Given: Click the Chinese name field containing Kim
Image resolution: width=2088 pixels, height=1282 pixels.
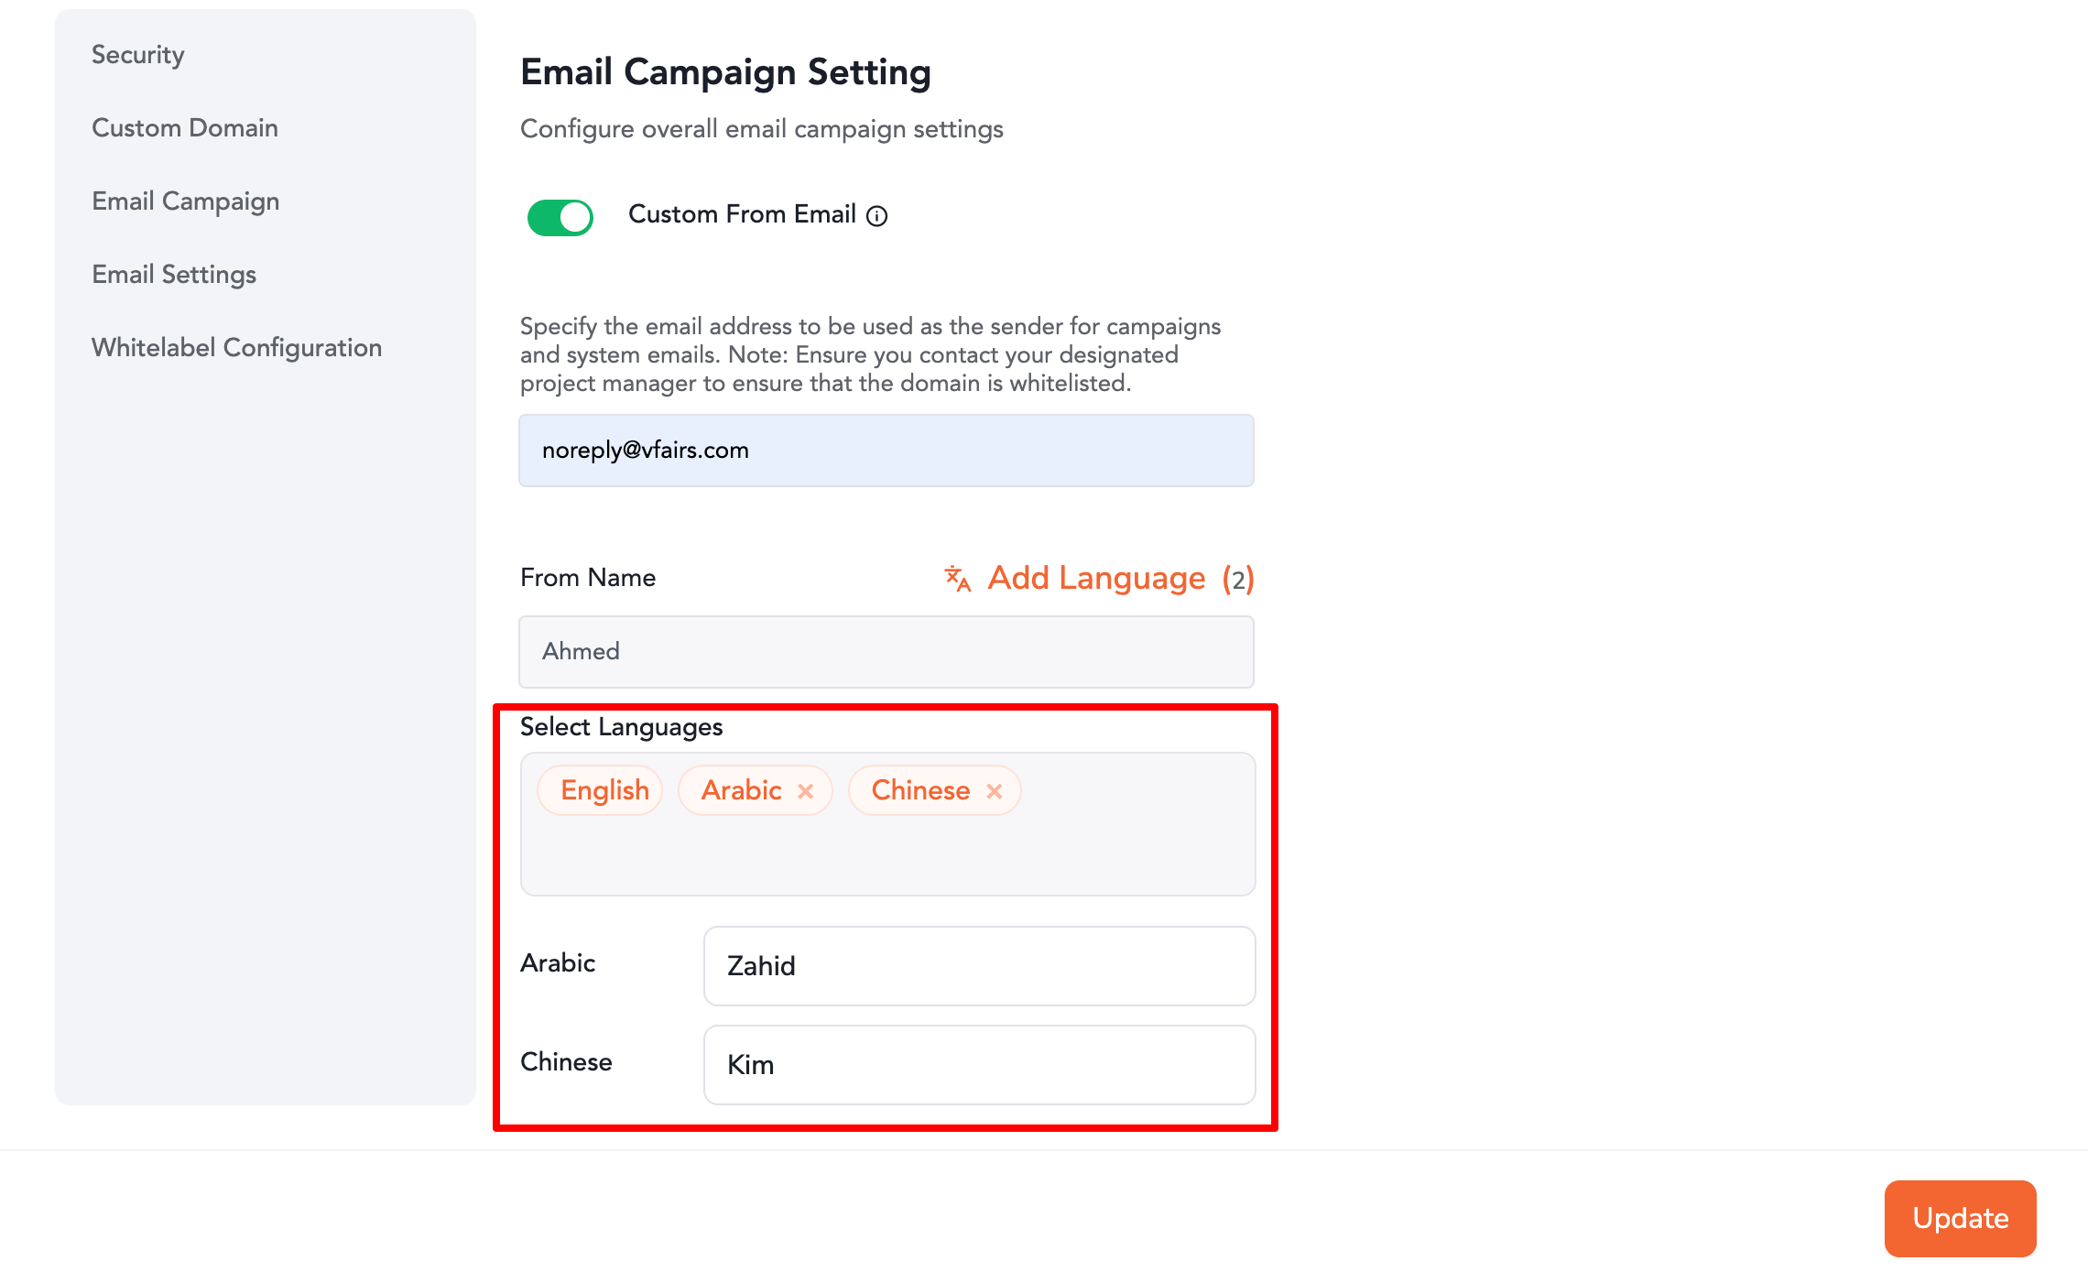Looking at the screenshot, I should pyautogui.click(x=979, y=1065).
